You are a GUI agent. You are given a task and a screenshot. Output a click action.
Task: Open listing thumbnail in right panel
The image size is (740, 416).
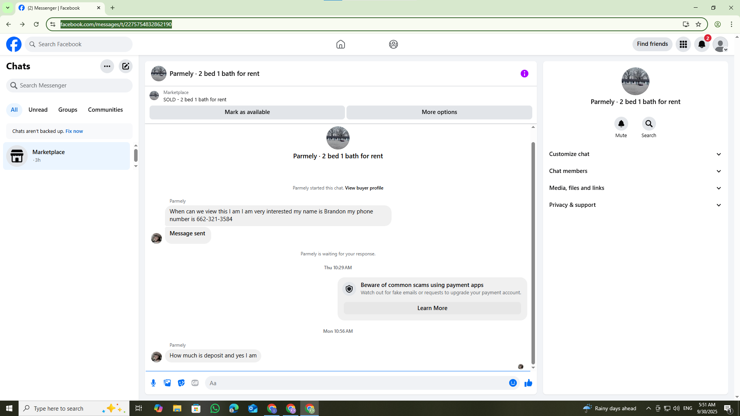[636, 81]
